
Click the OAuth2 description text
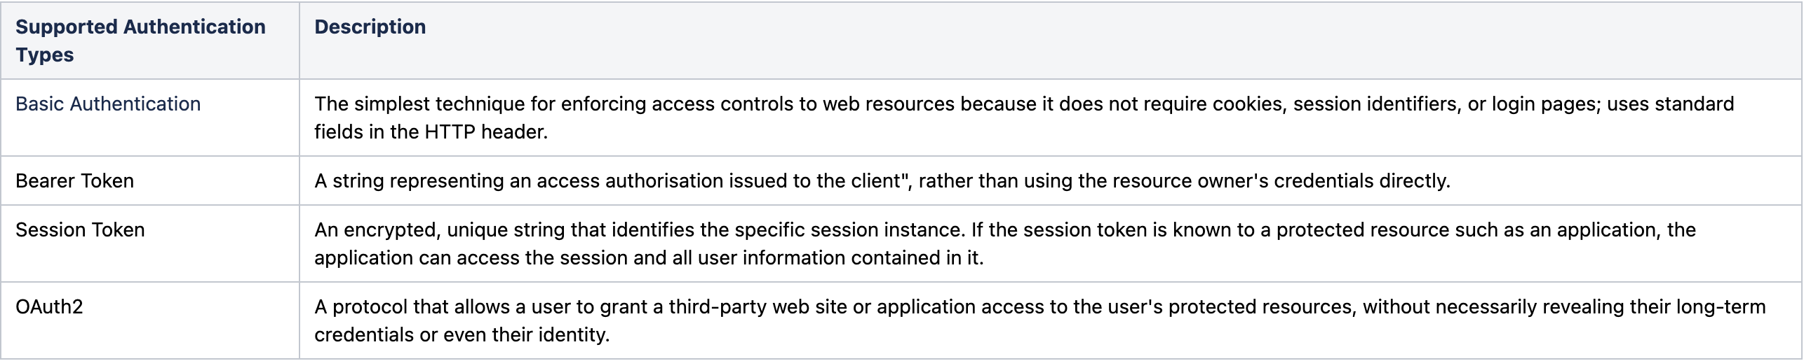pyautogui.click(x=1040, y=320)
